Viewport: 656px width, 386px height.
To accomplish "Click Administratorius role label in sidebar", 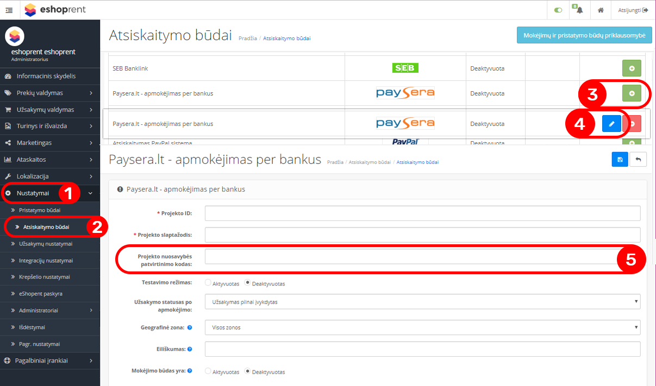I will [29, 59].
